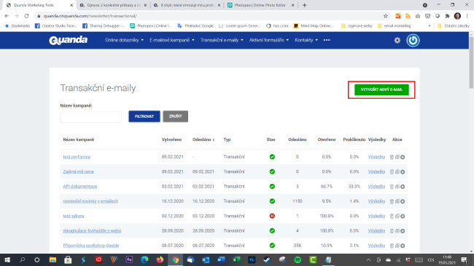The image size is (474, 266).
Task: Focus the Název kampaně filter field
Action: (90, 117)
